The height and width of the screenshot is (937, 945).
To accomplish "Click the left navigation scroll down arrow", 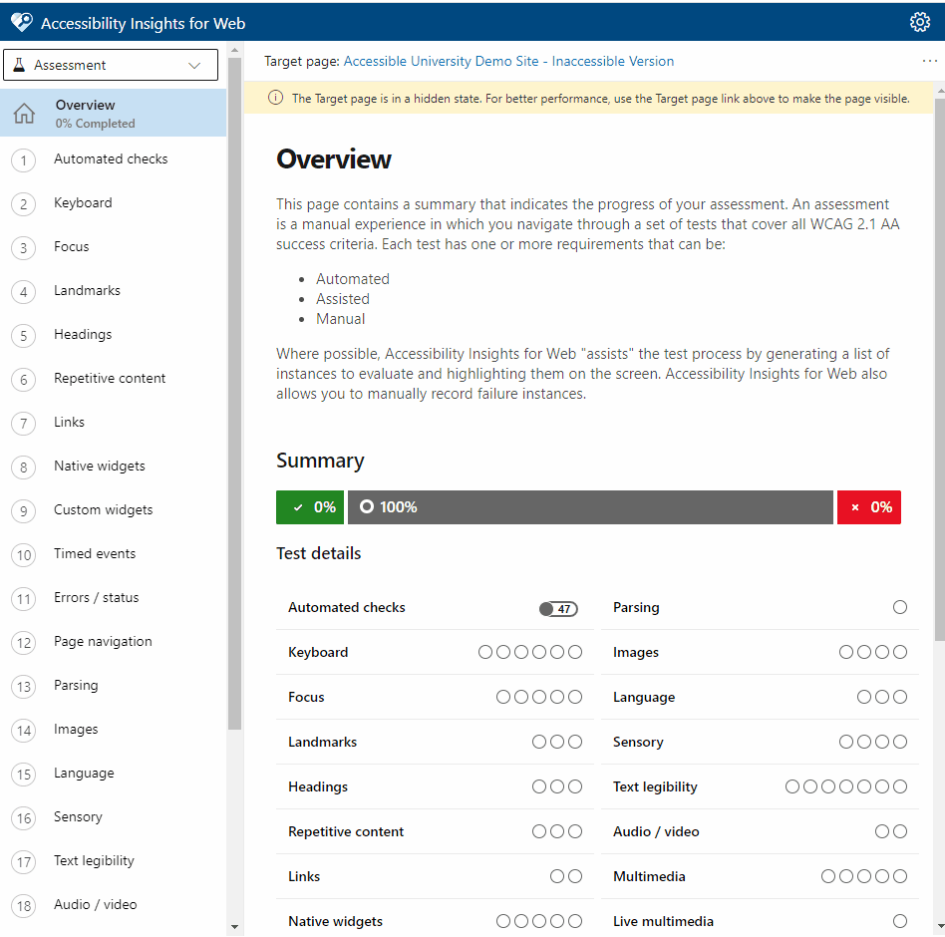I will click(x=234, y=927).
